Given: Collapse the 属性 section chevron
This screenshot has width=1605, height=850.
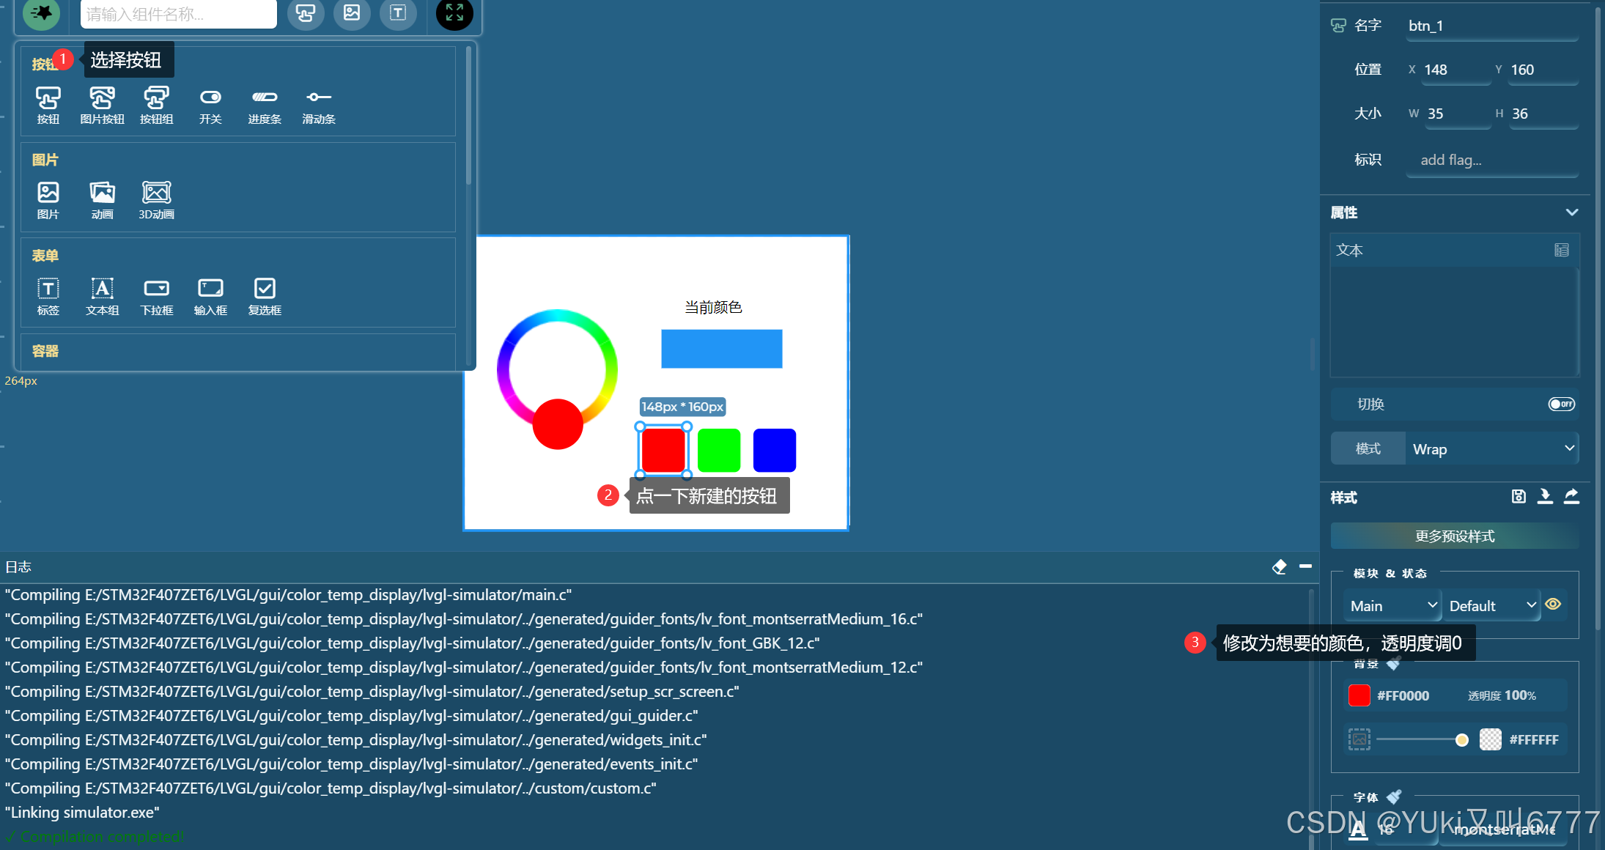Looking at the screenshot, I should pyautogui.click(x=1571, y=212).
